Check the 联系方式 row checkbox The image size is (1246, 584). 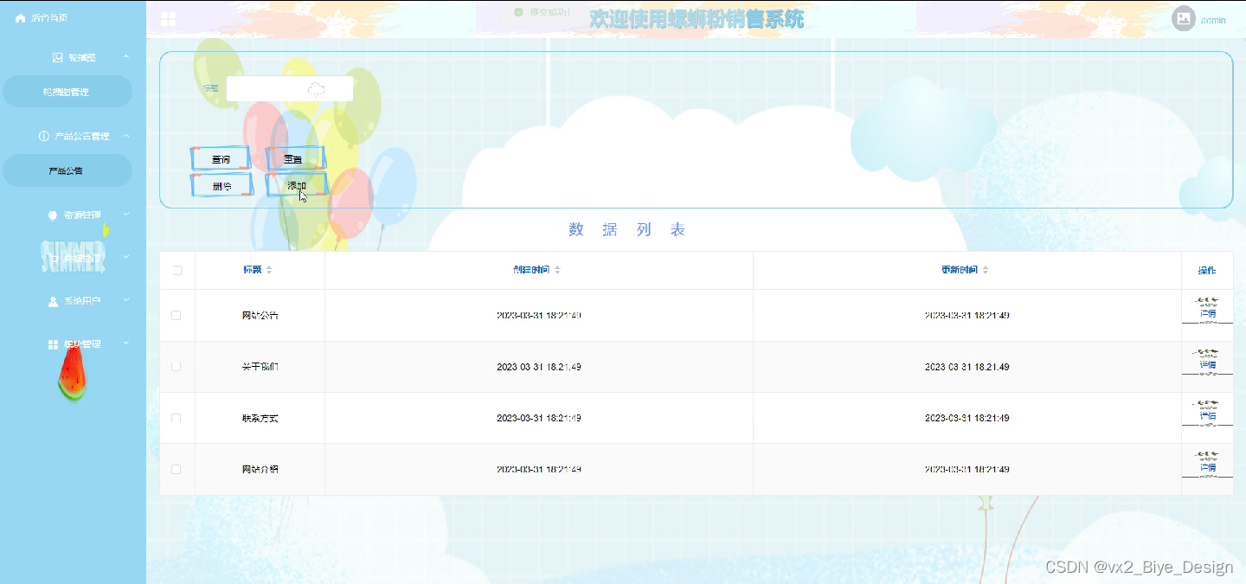tap(177, 418)
